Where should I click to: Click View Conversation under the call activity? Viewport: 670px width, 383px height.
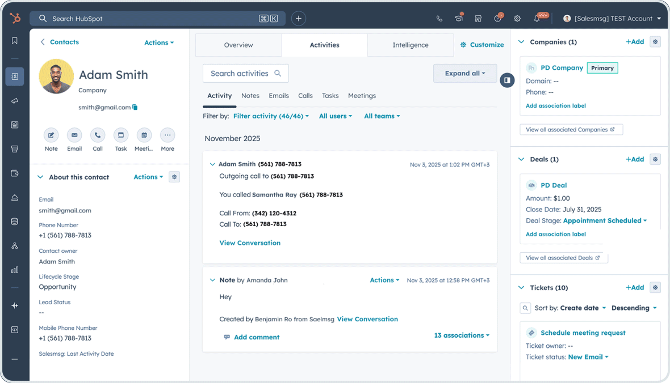point(250,242)
